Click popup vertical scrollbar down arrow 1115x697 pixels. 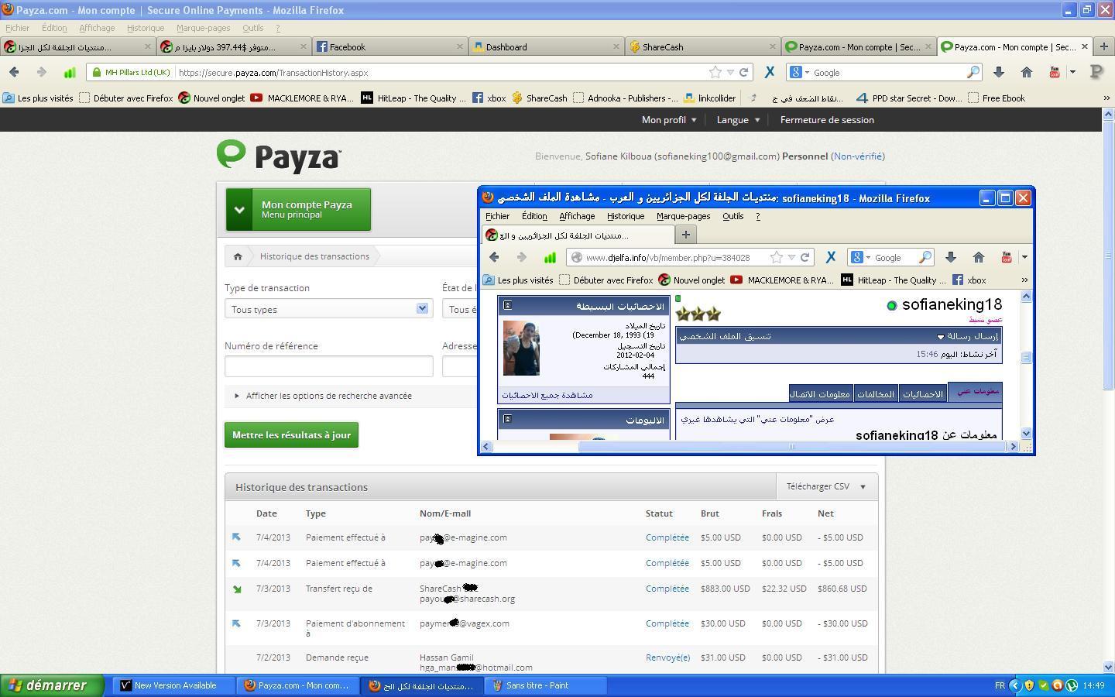pos(1027,434)
